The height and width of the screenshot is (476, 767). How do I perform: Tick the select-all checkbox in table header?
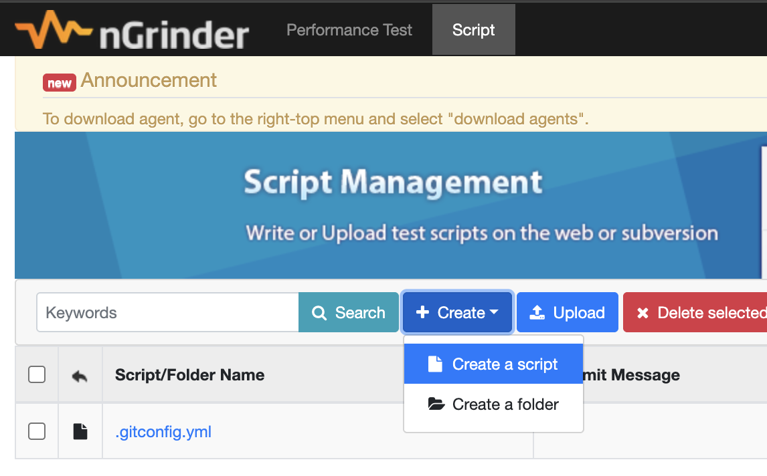(37, 375)
